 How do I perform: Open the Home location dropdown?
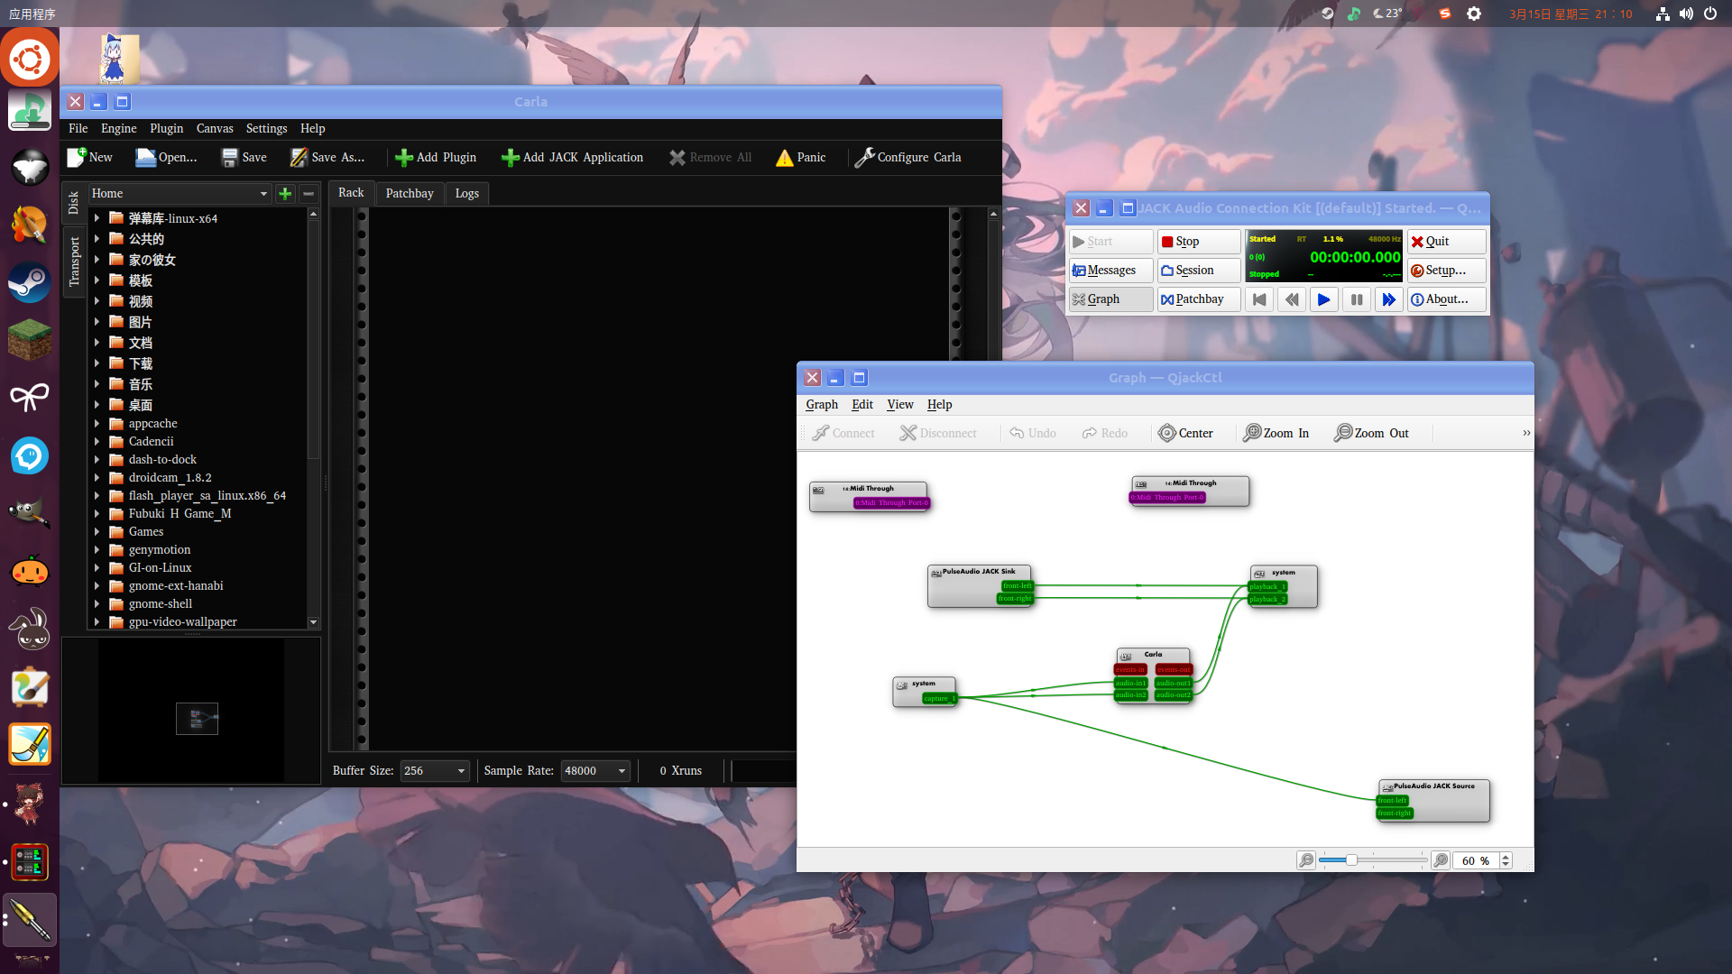[180, 194]
